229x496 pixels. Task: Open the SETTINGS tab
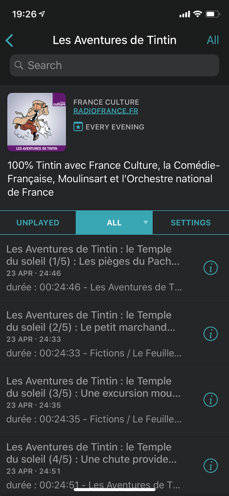coord(191,223)
